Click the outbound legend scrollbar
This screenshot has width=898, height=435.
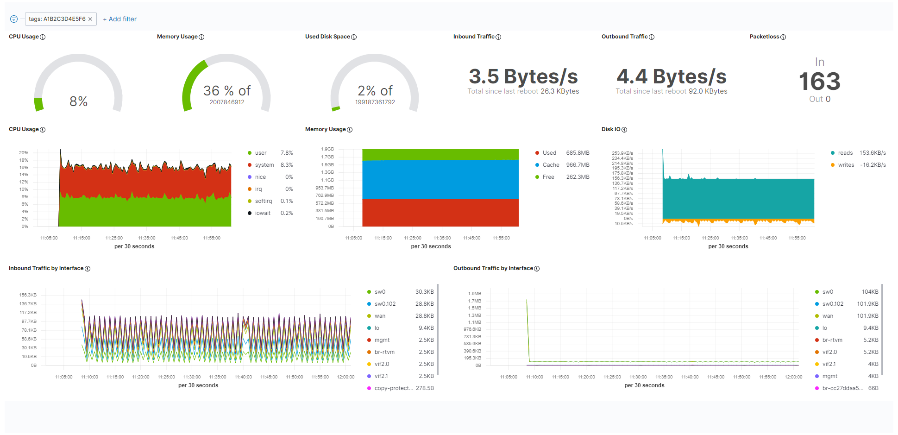[882, 329]
